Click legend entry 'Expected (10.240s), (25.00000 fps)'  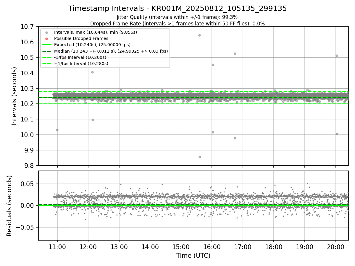pyautogui.click(x=92, y=45)
